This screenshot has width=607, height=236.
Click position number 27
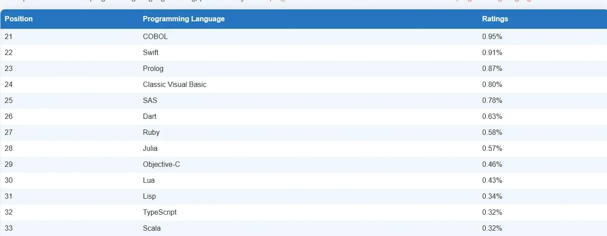click(x=8, y=133)
